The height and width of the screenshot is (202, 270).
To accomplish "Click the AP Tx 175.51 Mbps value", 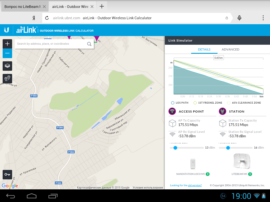I will tap(188, 125).
